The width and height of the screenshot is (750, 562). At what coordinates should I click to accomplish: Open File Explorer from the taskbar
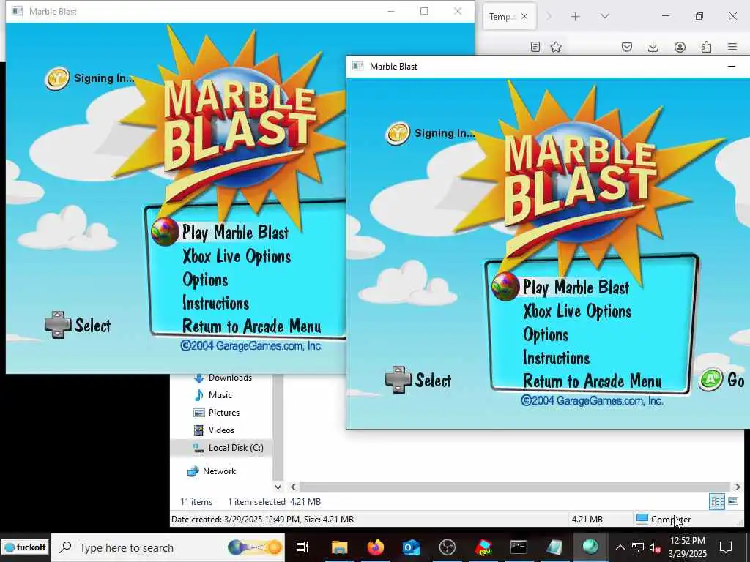(x=340, y=547)
